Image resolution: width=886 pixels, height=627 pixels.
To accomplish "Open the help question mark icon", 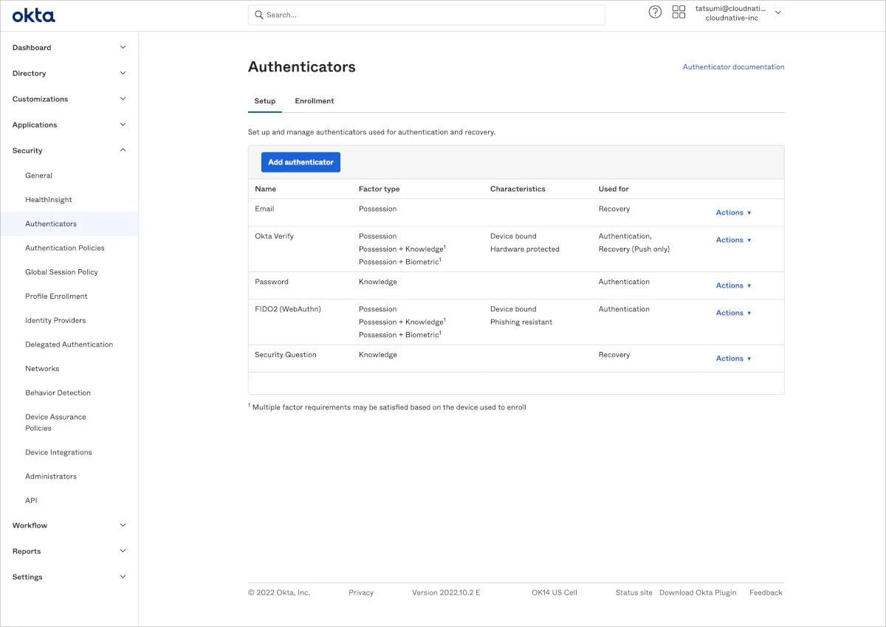I will click(x=655, y=12).
